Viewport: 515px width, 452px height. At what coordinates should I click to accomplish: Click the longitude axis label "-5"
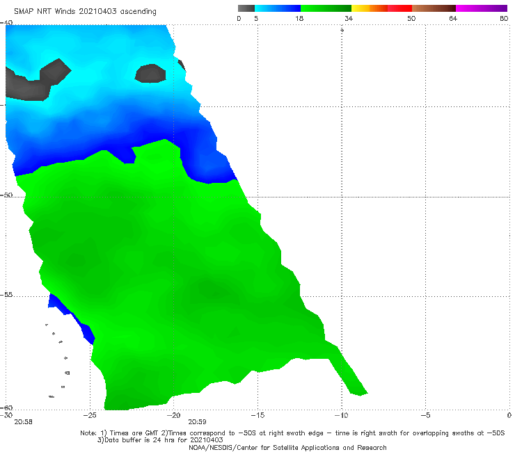[426, 415]
